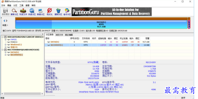This screenshot has height=99, width=198.
Task: Click the 917.1GB capacity cell
Action: [146, 42]
